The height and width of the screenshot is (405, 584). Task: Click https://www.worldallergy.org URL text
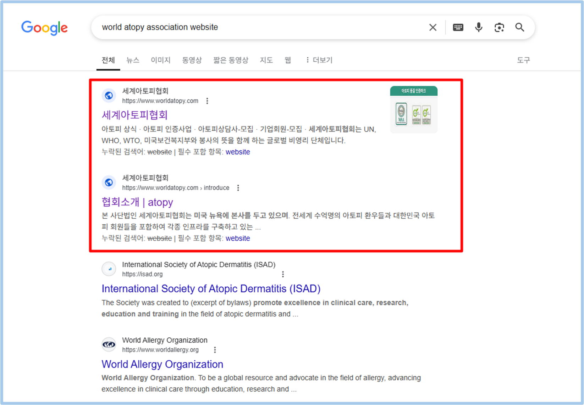(x=160, y=350)
